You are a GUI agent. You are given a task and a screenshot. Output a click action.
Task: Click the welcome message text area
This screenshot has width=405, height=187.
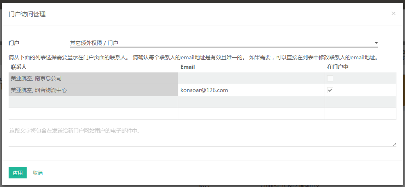click(202, 136)
